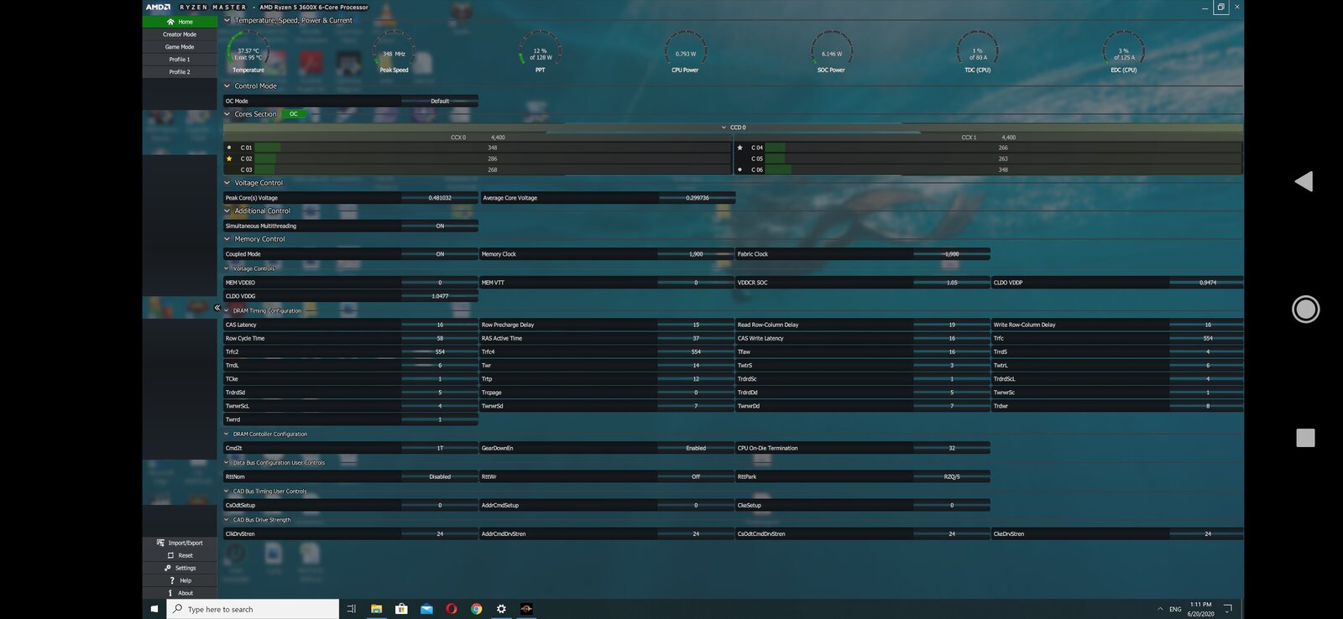Open the Windows notification center
The width and height of the screenshot is (1343, 619).
click(x=1227, y=609)
